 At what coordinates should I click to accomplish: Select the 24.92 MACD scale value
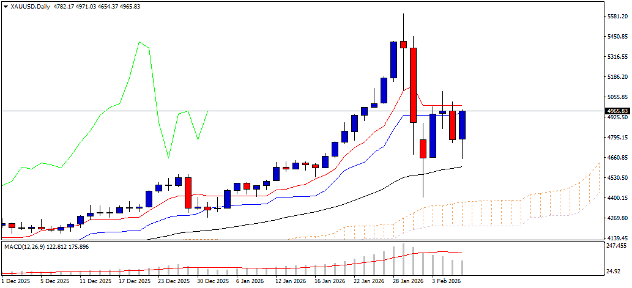click(616, 271)
